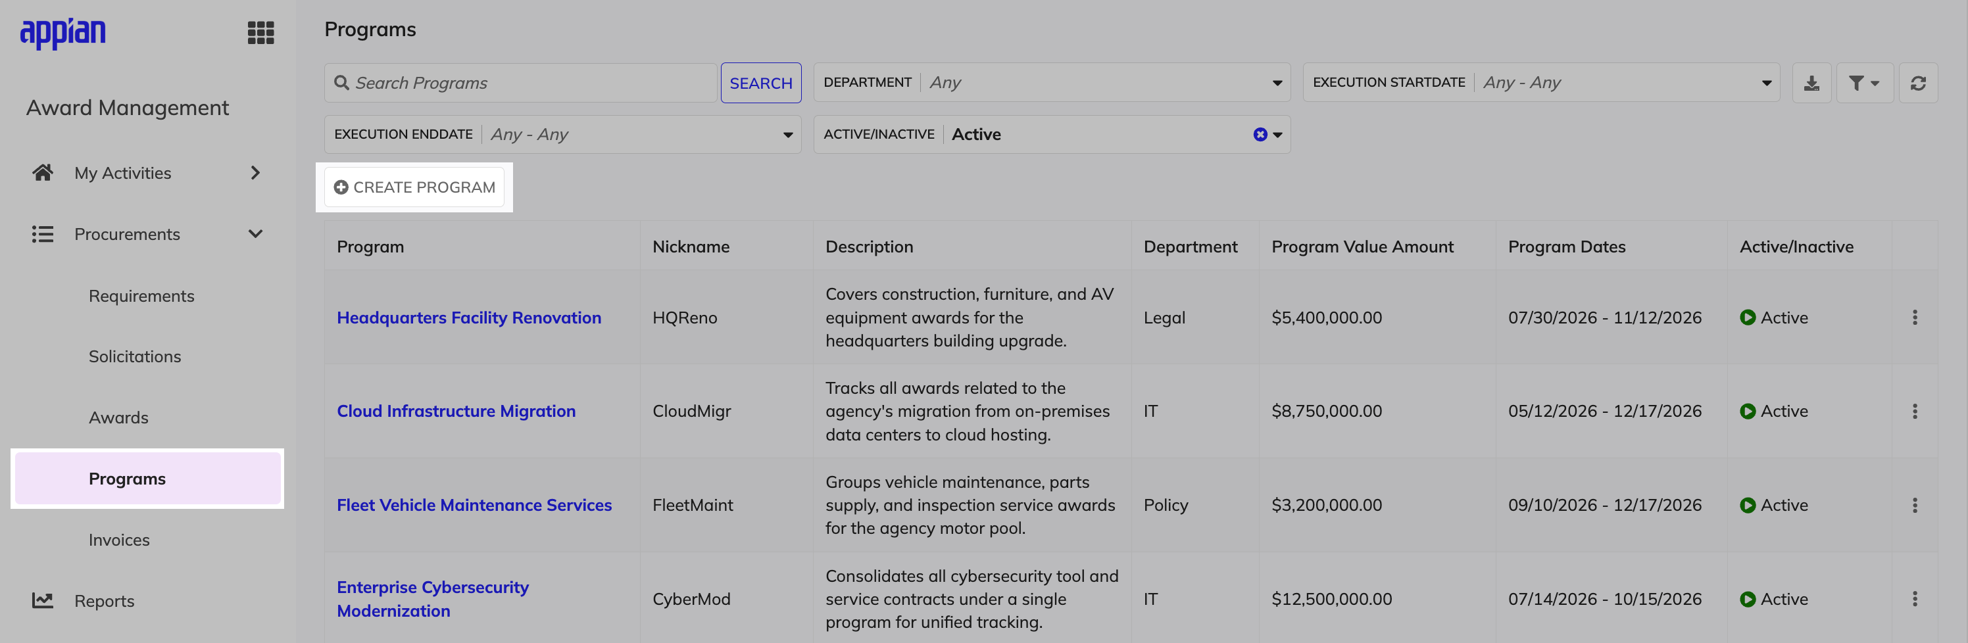This screenshot has width=1968, height=643.
Task: Collapse the Procurements section chevron
Action: (x=255, y=233)
